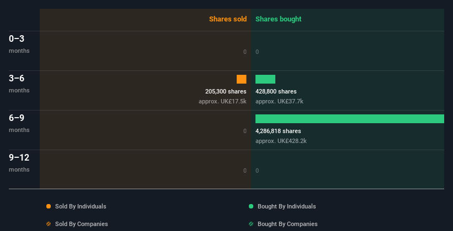
Task: Select the Shares sold column header
Action: [x=228, y=19]
